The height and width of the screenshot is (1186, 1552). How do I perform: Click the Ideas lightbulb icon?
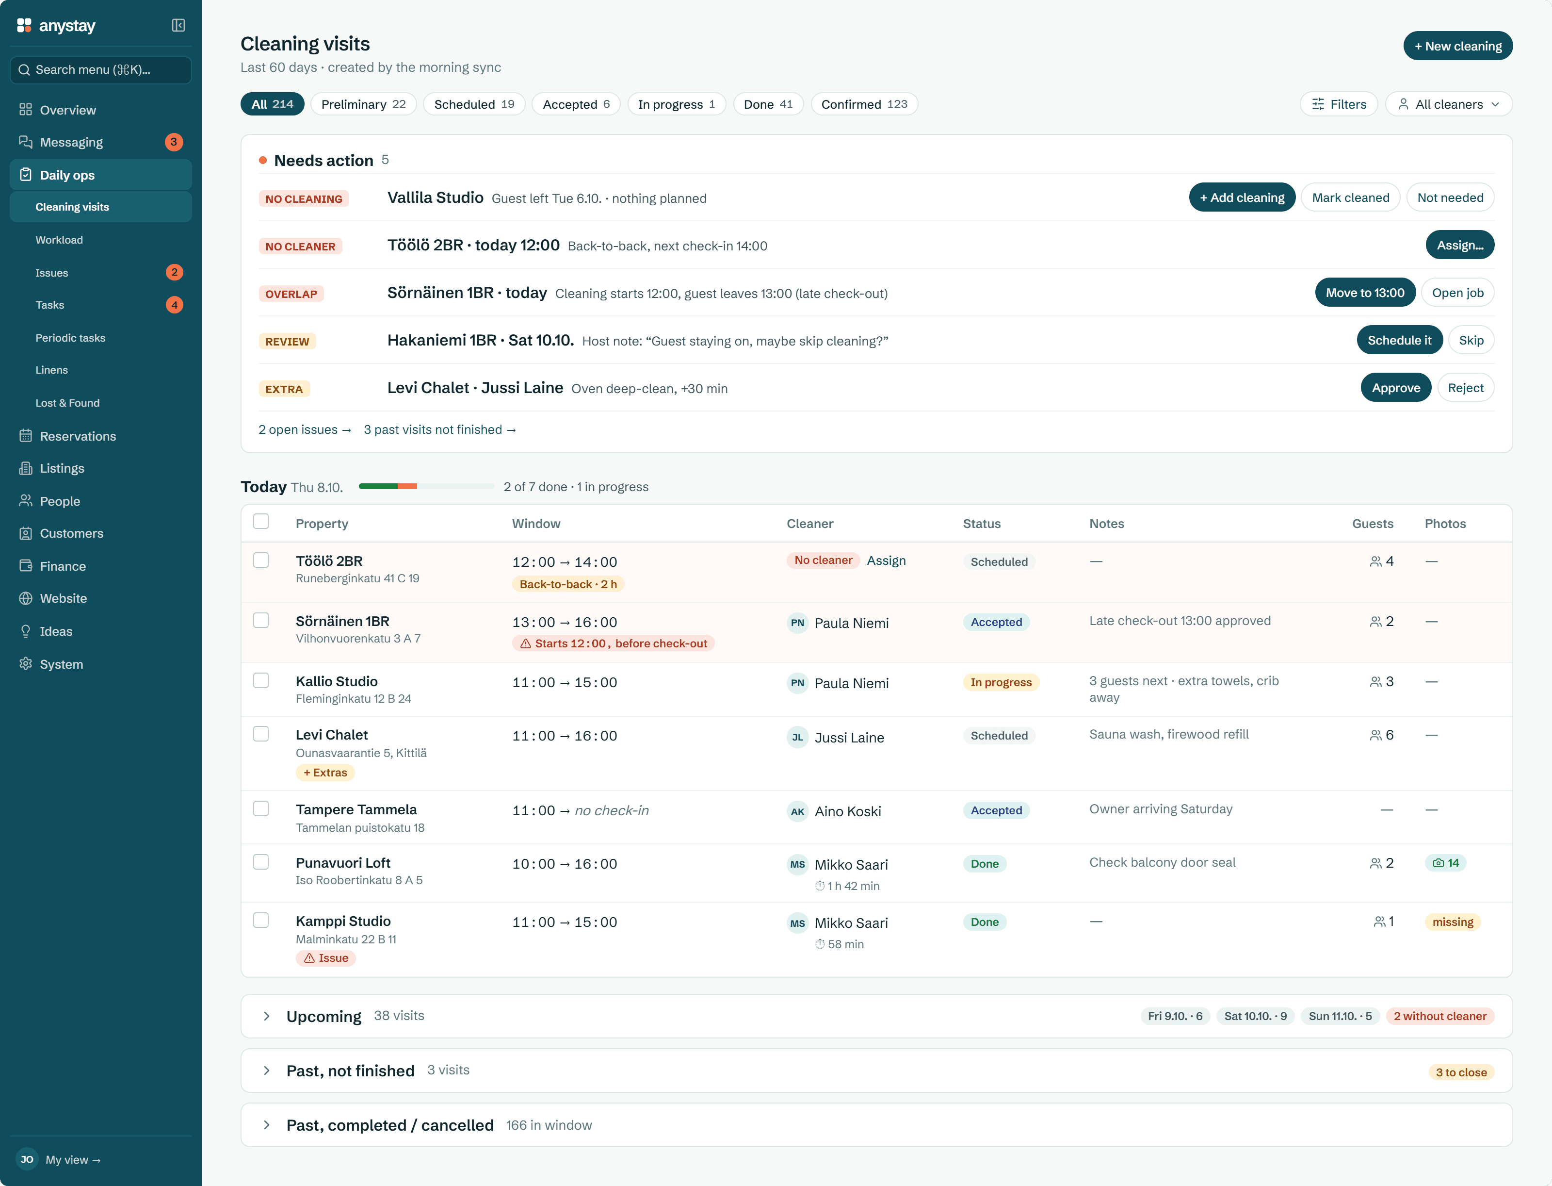[25, 631]
